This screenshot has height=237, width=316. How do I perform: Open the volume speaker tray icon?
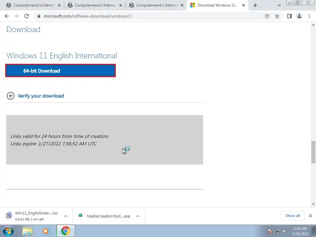coord(285,231)
